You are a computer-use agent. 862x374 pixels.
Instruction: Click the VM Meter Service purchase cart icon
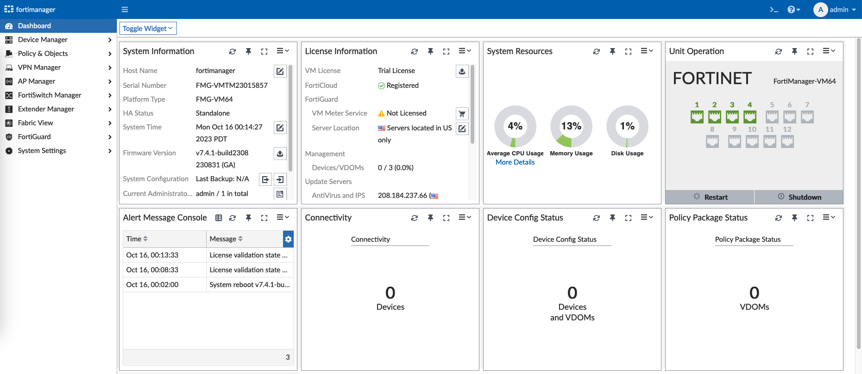point(462,114)
